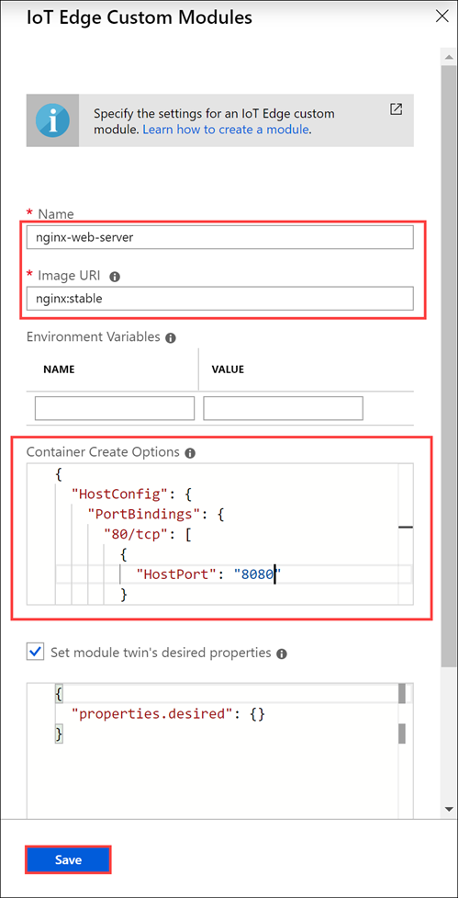Click the NAME column header
The height and width of the screenshot is (898, 459).
click(x=59, y=369)
